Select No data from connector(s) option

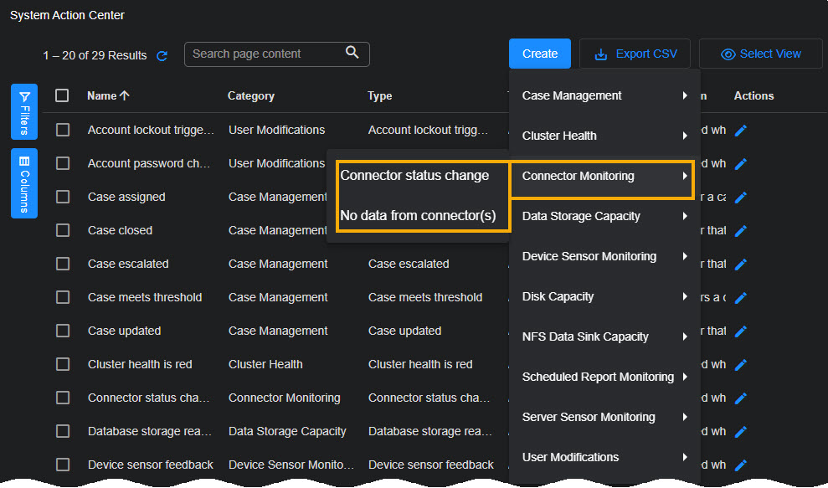point(418,216)
